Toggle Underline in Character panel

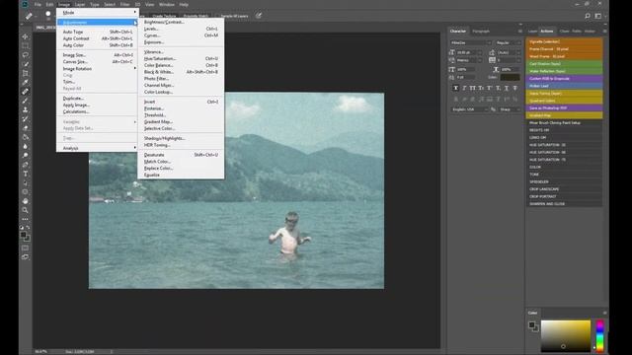(507, 88)
